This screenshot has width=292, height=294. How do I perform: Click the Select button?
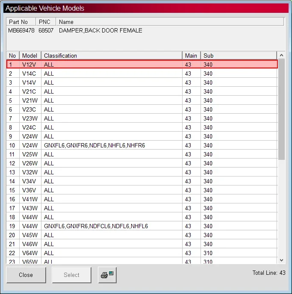pyautogui.click(x=71, y=275)
